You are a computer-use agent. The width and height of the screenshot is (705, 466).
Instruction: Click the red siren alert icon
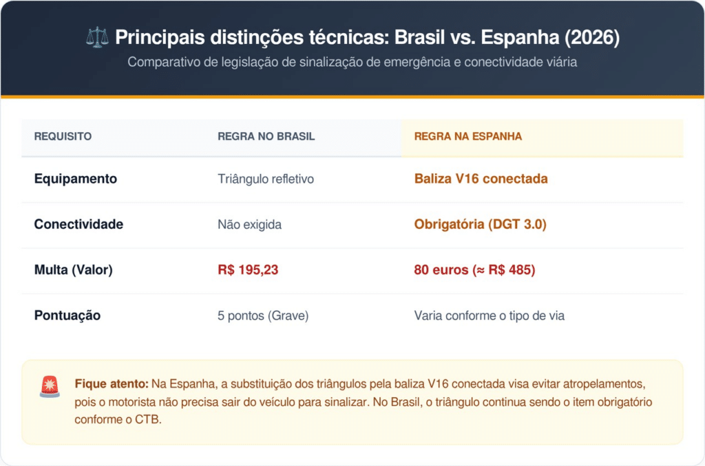[50, 386]
